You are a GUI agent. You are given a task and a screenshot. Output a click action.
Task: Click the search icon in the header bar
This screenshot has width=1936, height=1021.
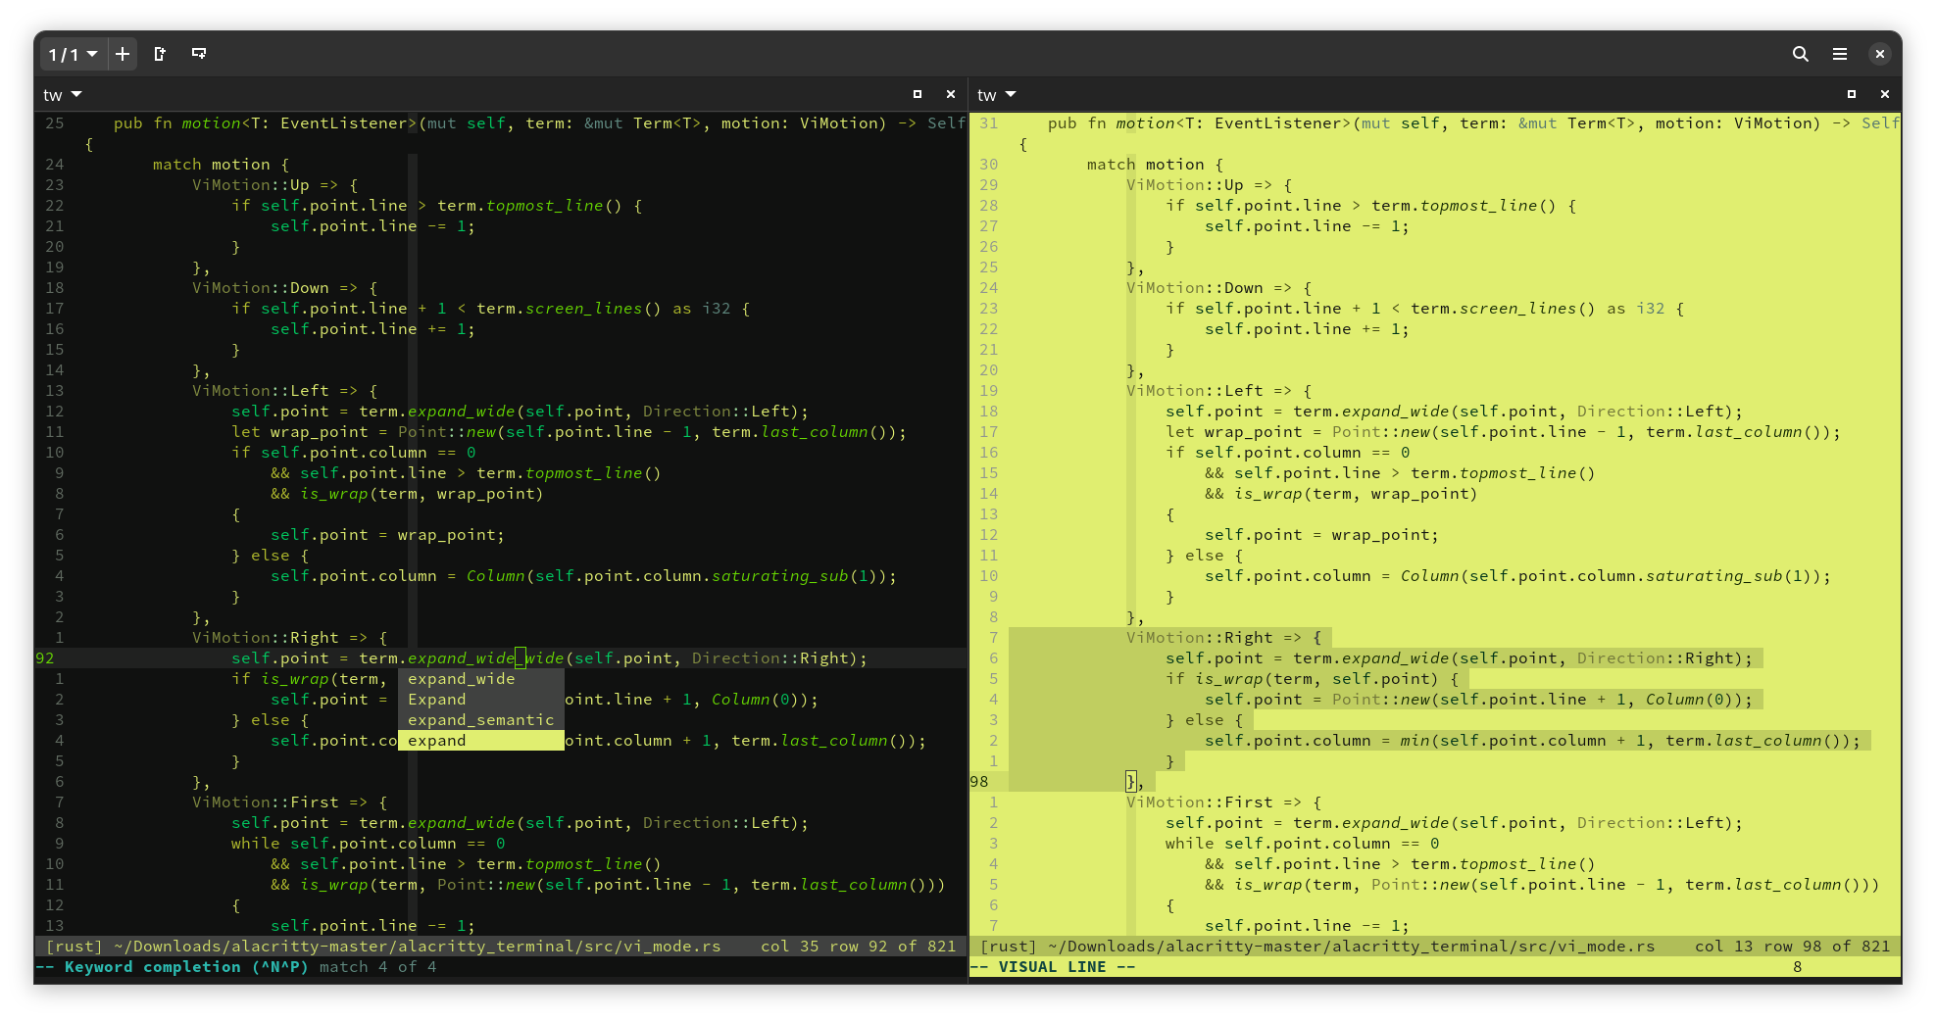(1801, 54)
